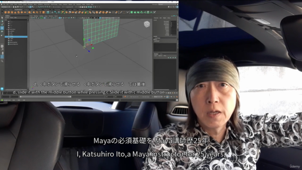Toggle Make Live Surface magnet icon
This screenshot has height=170, width=302.
(x=50, y=7)
